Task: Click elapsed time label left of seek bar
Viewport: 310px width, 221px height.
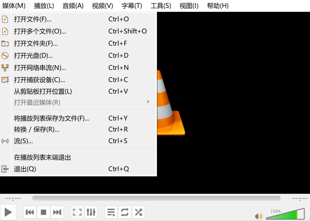Action: pyautogui.click(x=13, y=199)
